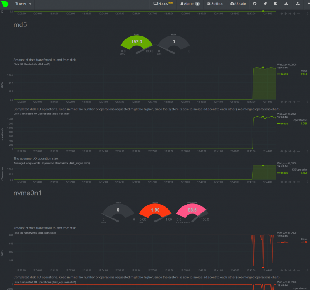310x290 pixels.
Task: Click the disk.md5 chart resize handle
Action: pyautogui.click(x=307, y=102)
